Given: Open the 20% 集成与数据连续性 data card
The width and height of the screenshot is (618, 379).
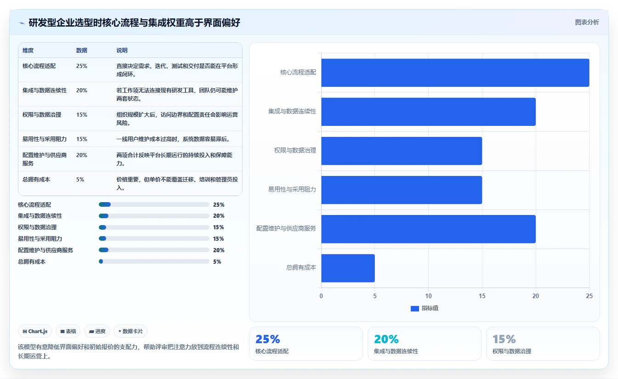Looking at the screenshot, I should pyautogui.click(x=425, y=344).
